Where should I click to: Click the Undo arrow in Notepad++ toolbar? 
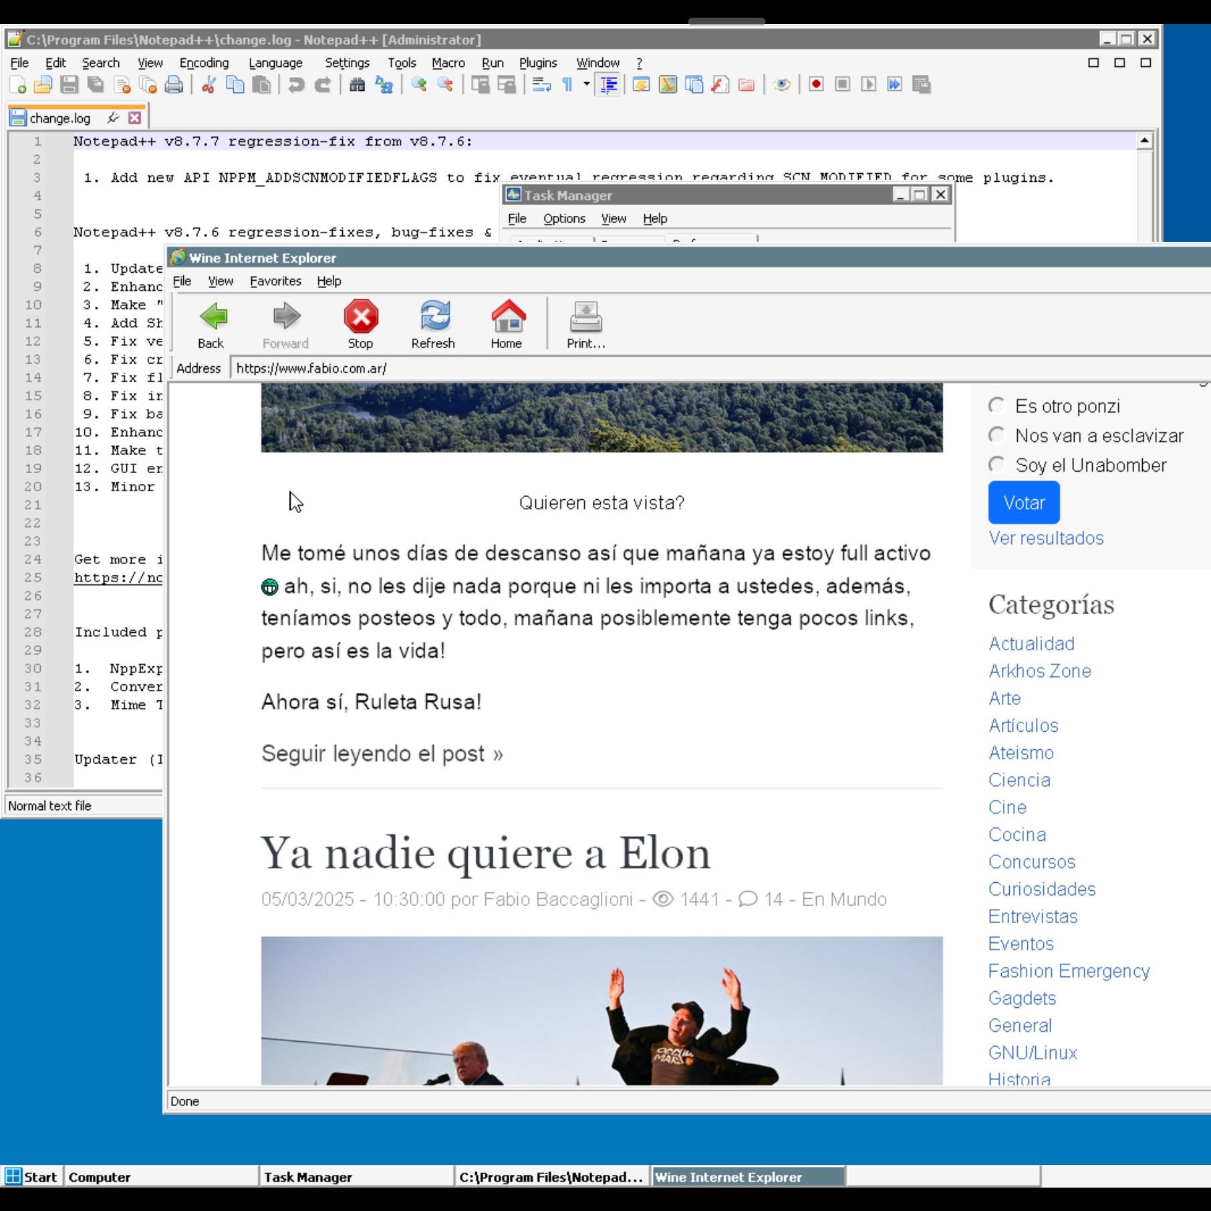pyautogui.click(x=296, y=85)
